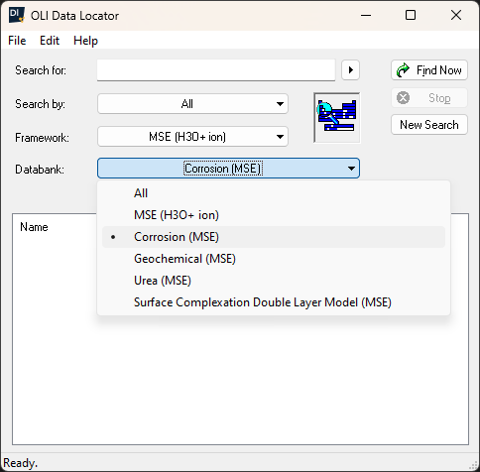Open the Edit menu
This screenshot has height=472, width=480.
[50, 41]
